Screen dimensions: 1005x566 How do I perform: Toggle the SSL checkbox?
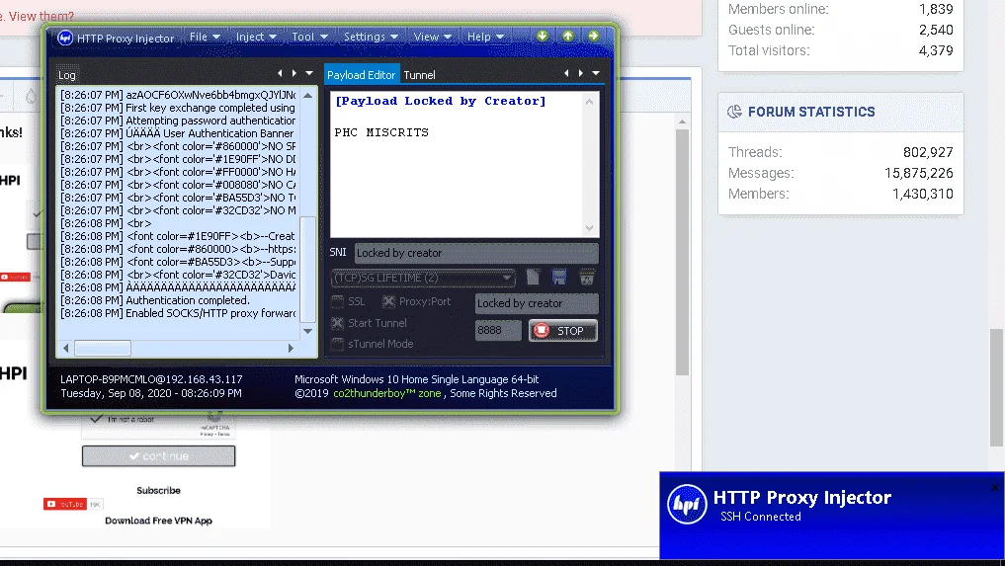337,301
